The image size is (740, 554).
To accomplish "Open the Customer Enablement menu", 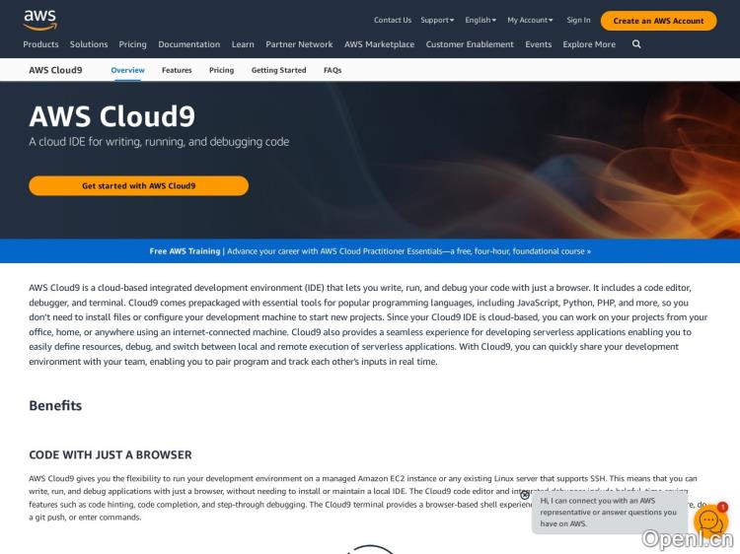I will point(470,44).
